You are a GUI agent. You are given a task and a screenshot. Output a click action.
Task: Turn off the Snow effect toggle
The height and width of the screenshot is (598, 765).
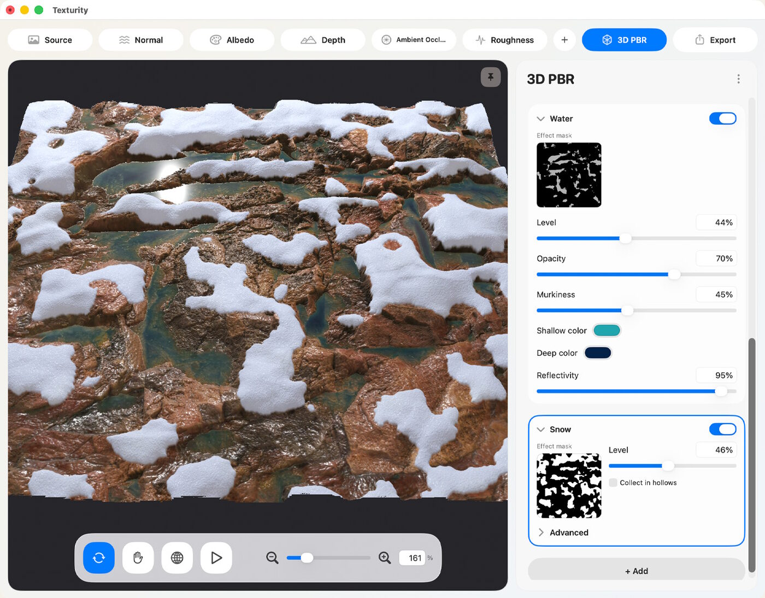[x=722, y=430]
